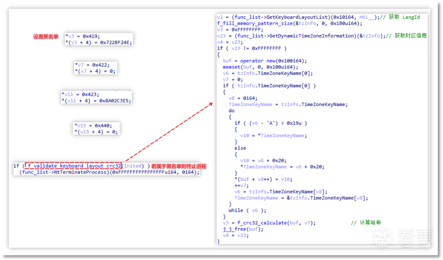Image resolution: width=443 pixels, height=260 pixels.
Task: Click the line 'v8 = 0i64;'
Action: point(243,98)
